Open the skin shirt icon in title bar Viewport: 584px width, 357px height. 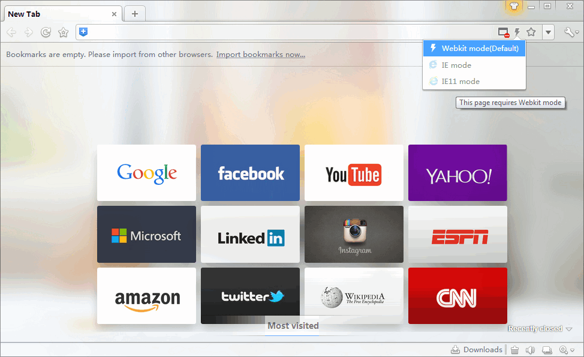tap(514, 7)
